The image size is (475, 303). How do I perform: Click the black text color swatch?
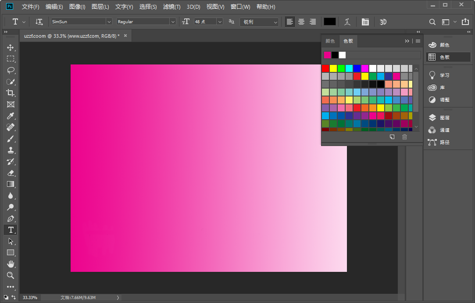point(329,21)
